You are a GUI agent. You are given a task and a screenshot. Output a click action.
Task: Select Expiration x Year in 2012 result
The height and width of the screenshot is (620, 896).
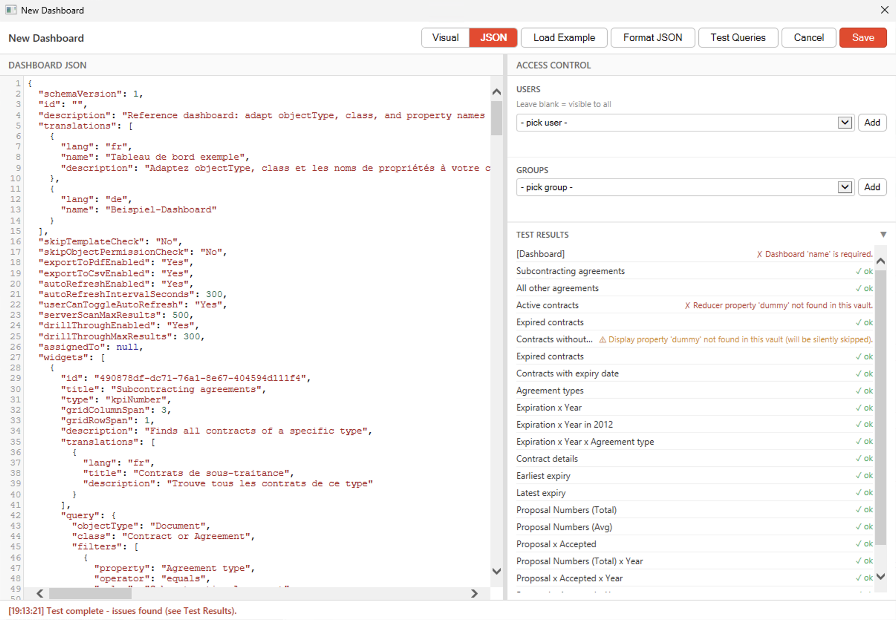pos(694,425)
